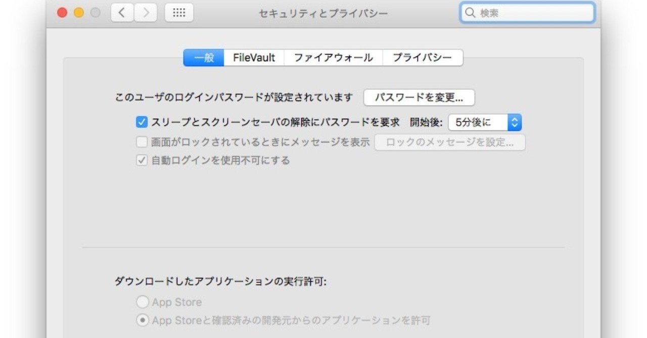Click the gray zoom window button
Image resolution: width=647 pixels, height=338 pixels.
point(95,13)
